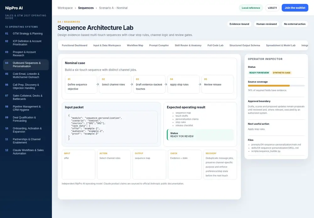Viewport: 314px width, 218px height.
Task: Open Pipeline Management & CRM Hygiene
Action: [26, 108]
